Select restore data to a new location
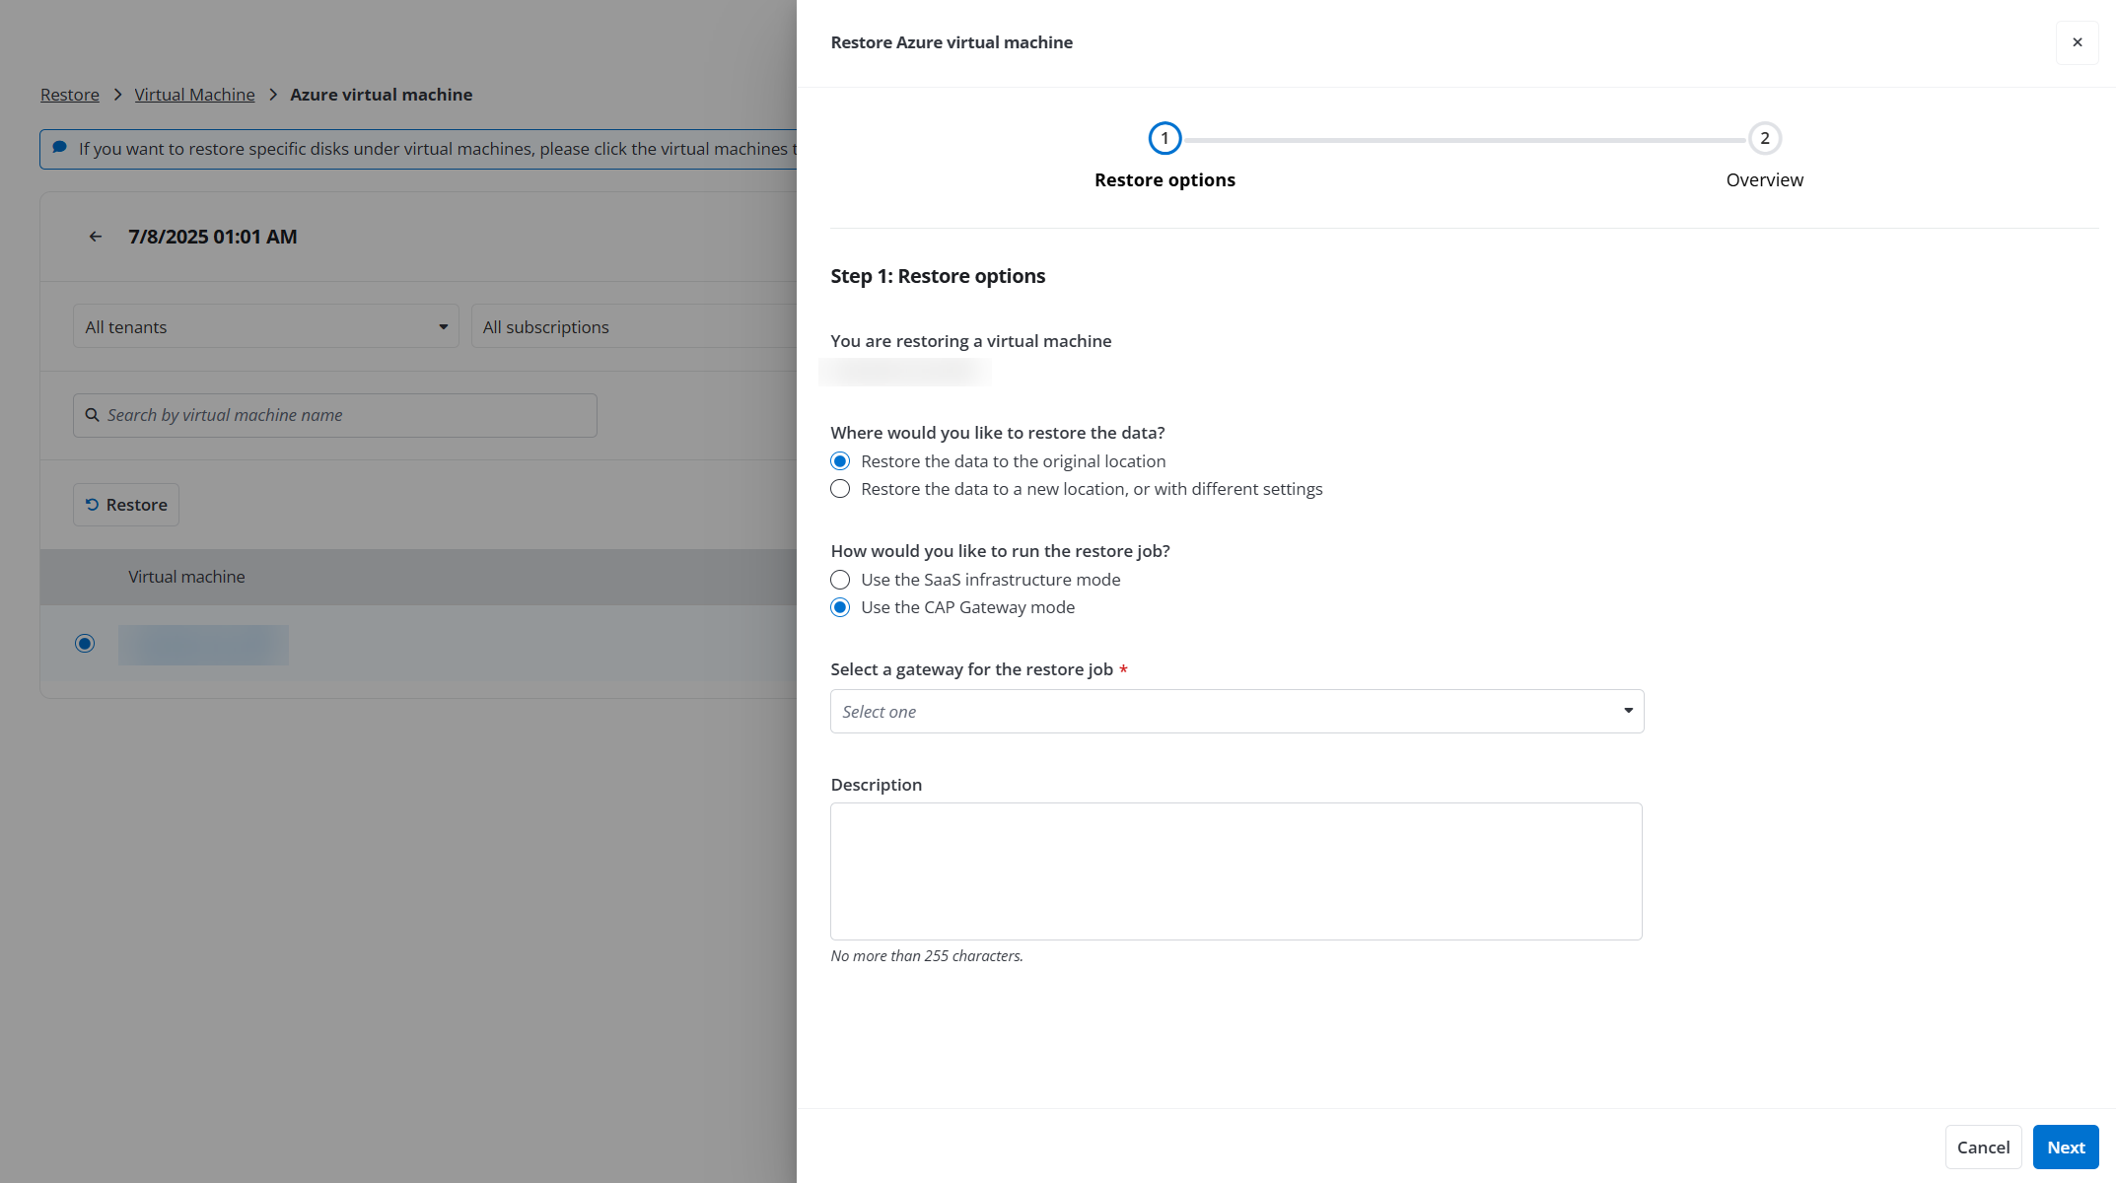This screenshot has height=1183, width=2116. coord(840,488)
